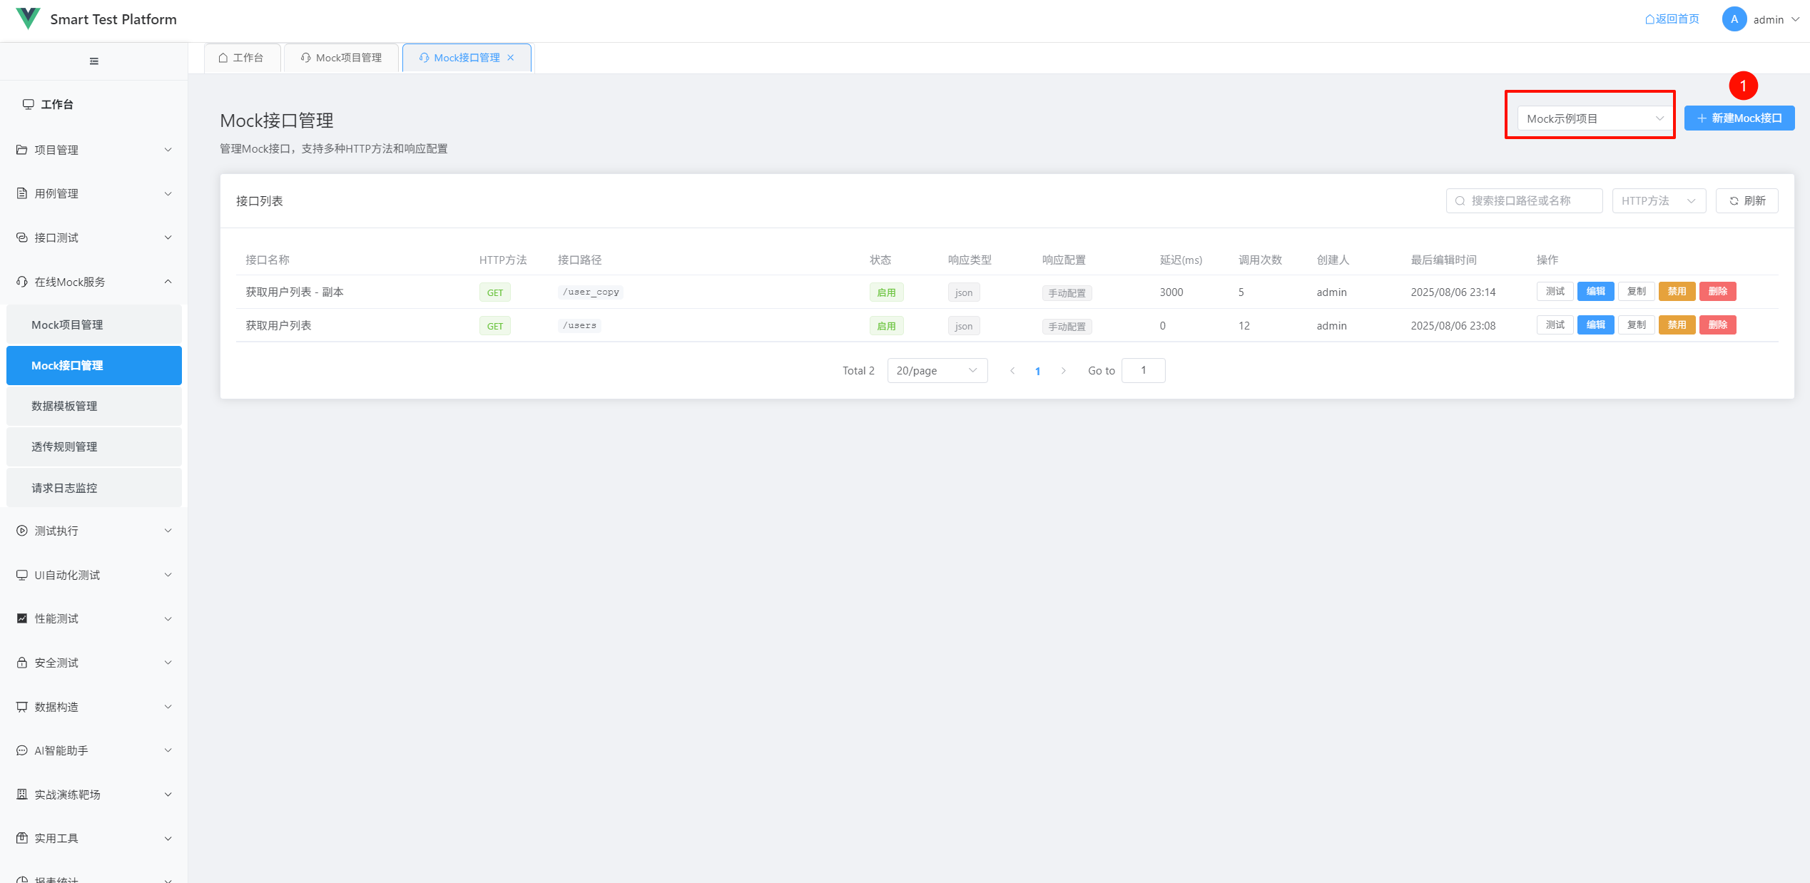Click the refresh icon button 刷新
The image size is (1810, 883).
click(1747, 201)
